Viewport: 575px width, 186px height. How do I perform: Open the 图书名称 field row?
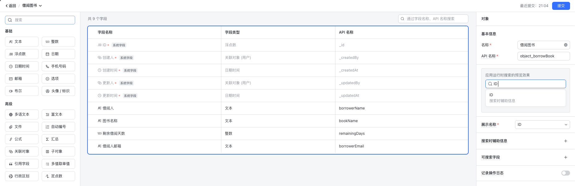coord(278,121)
